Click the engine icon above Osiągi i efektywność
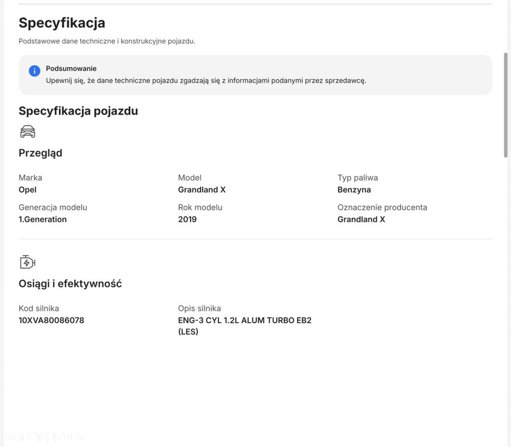 28,262
